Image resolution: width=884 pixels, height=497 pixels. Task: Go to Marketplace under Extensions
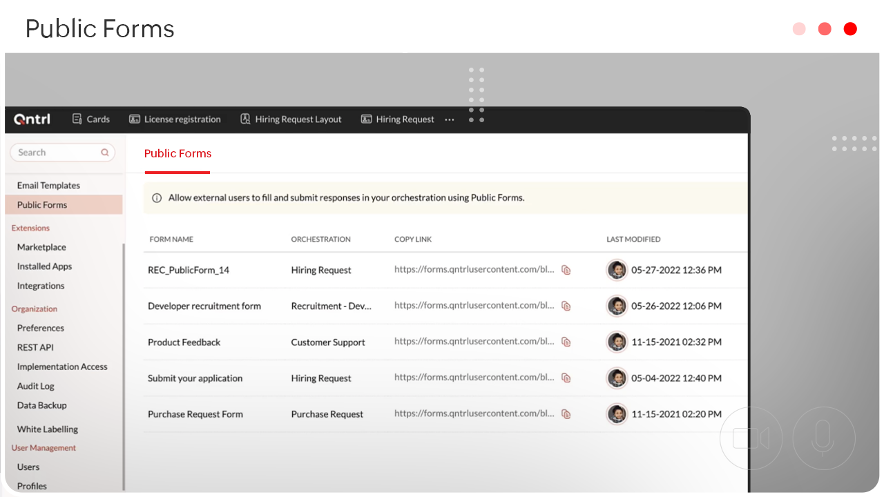coord(41,247)
